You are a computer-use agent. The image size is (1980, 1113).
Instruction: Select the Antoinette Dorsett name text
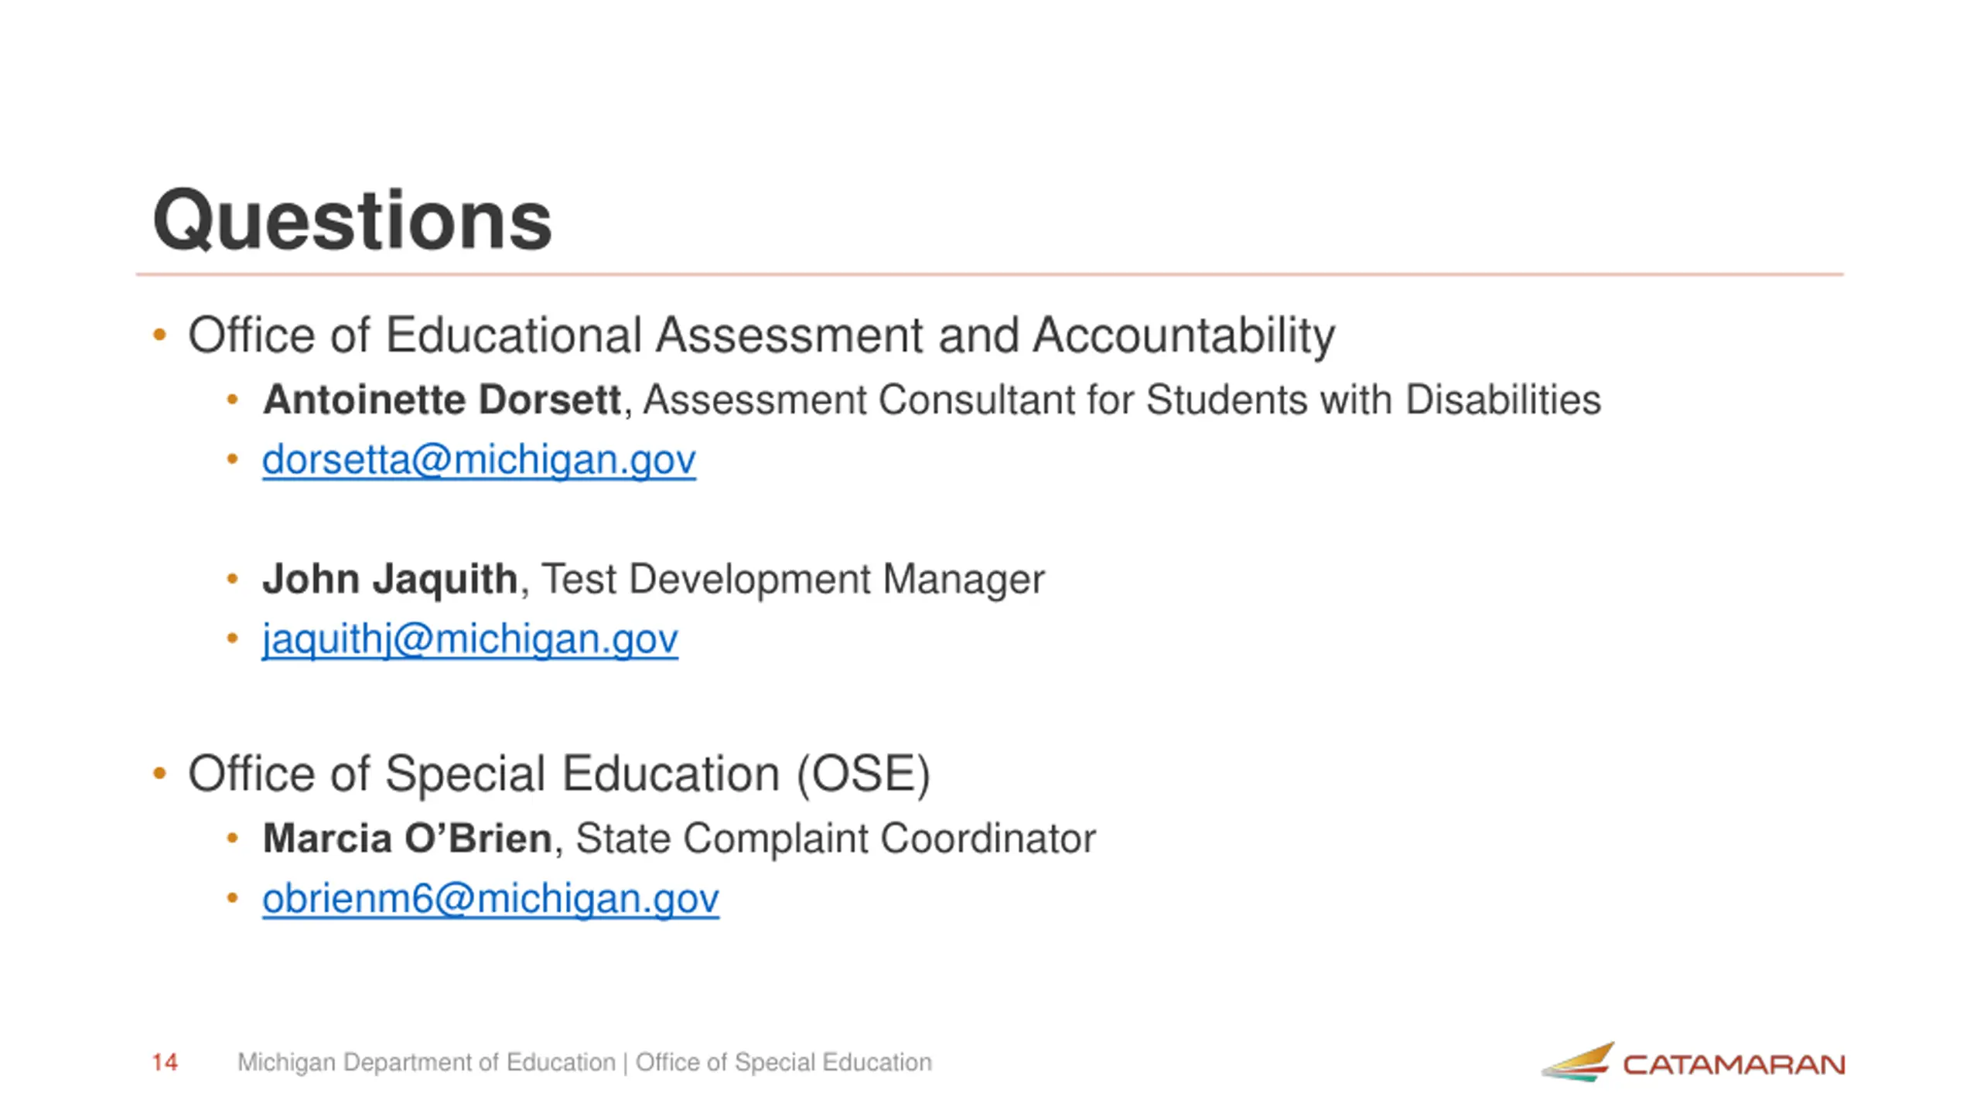[442, 400]
